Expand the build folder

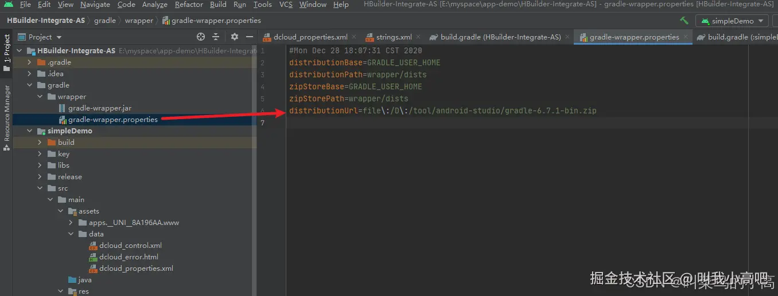[40, 143]
